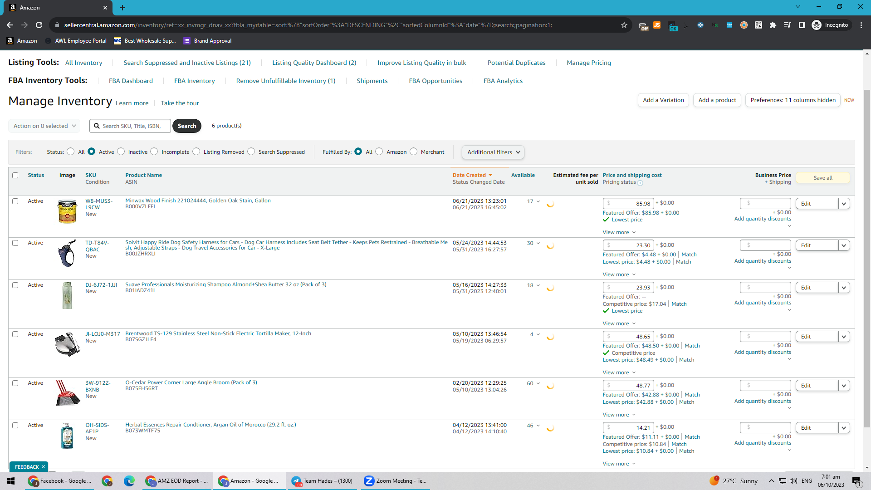Open Search Suppressed and Inactive Listings (21)

[x=187, y=63]
